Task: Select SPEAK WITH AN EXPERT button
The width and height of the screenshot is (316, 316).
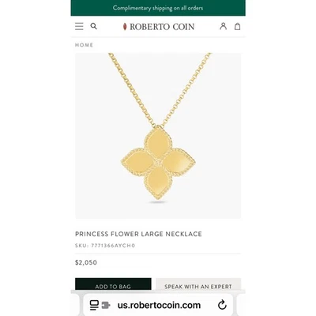Action: [x=198, y=284]
